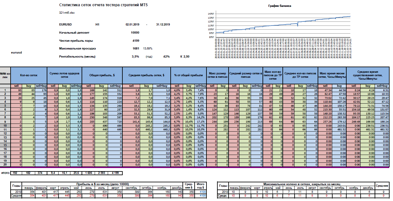Image resolution: width=393 pixels, height=201 pixels.
Task: Click the "Макс размер сетки в пипсах" header
Action: (x=218, y=75)
